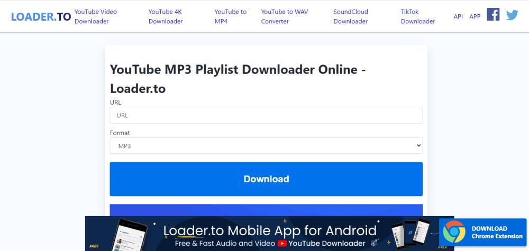Open the Twitter bird icon
529x251 pixels.
click(x=512, y=15)
